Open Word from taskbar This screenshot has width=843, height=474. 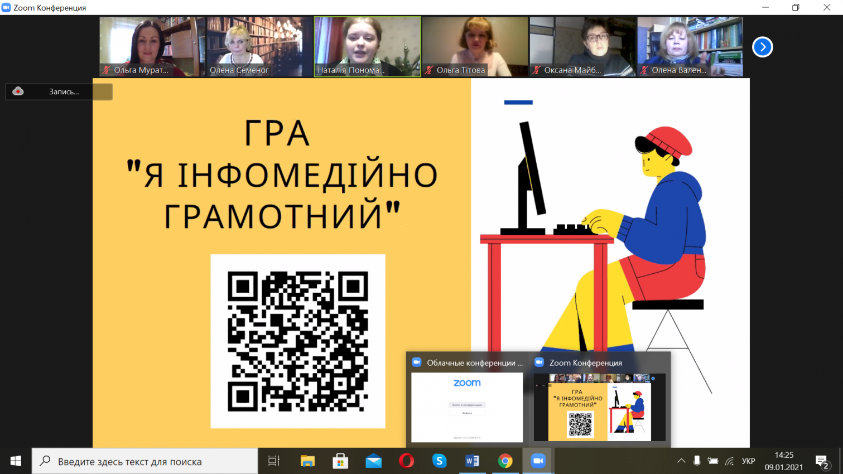click(x=472, y=461)
